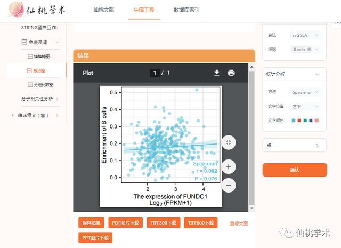Pick the dark blue text color swatch
The width and height of the screenshot is (341, 248).
pyautogui.click(x=311, y=121)
